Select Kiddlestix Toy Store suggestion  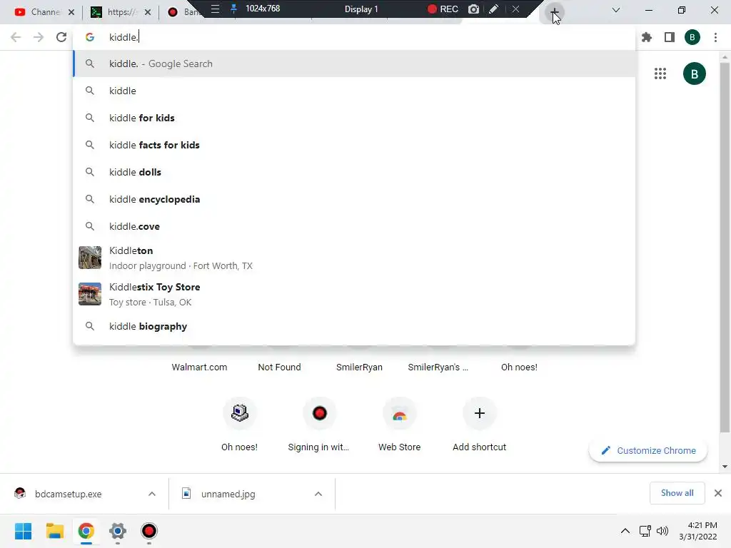coord(354,294)
